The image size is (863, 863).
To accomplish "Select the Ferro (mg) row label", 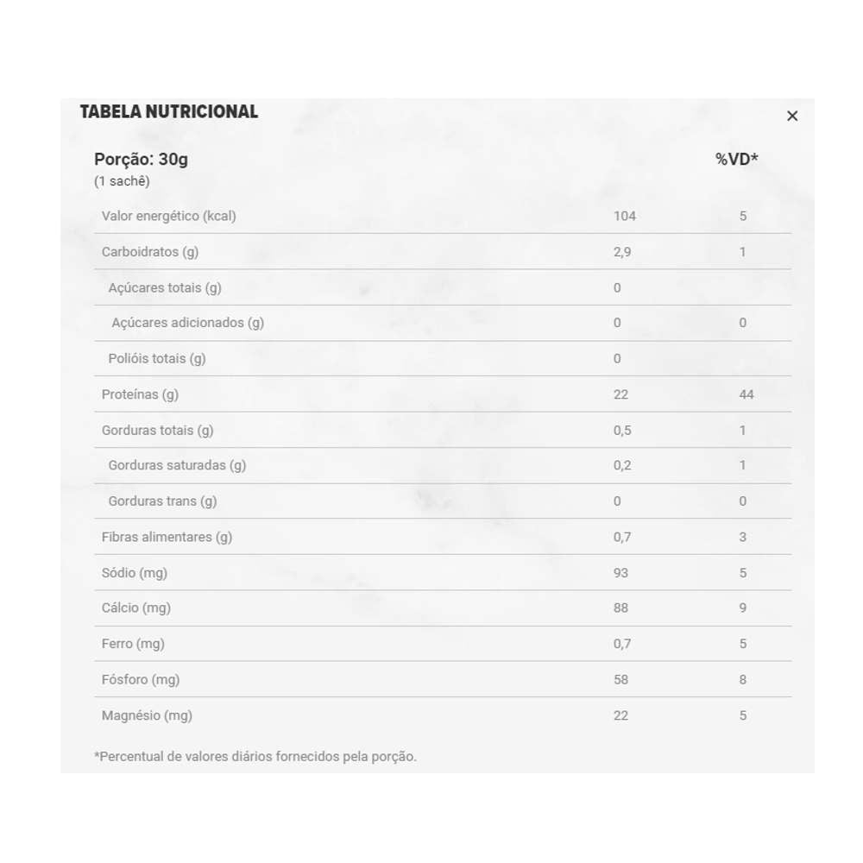I will pyautogui.click(x=133, y=644).
